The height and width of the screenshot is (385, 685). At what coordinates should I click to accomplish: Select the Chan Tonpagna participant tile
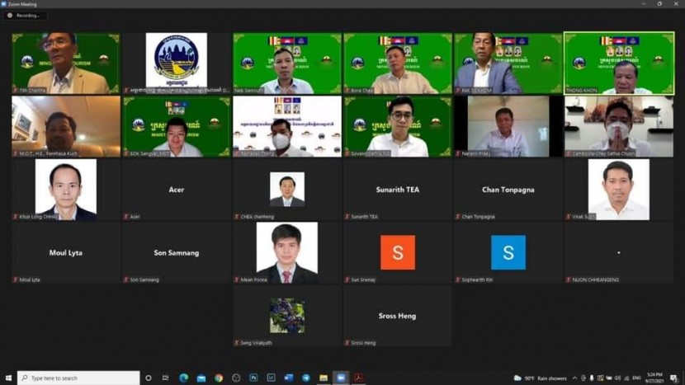click(x=508, y=190)
